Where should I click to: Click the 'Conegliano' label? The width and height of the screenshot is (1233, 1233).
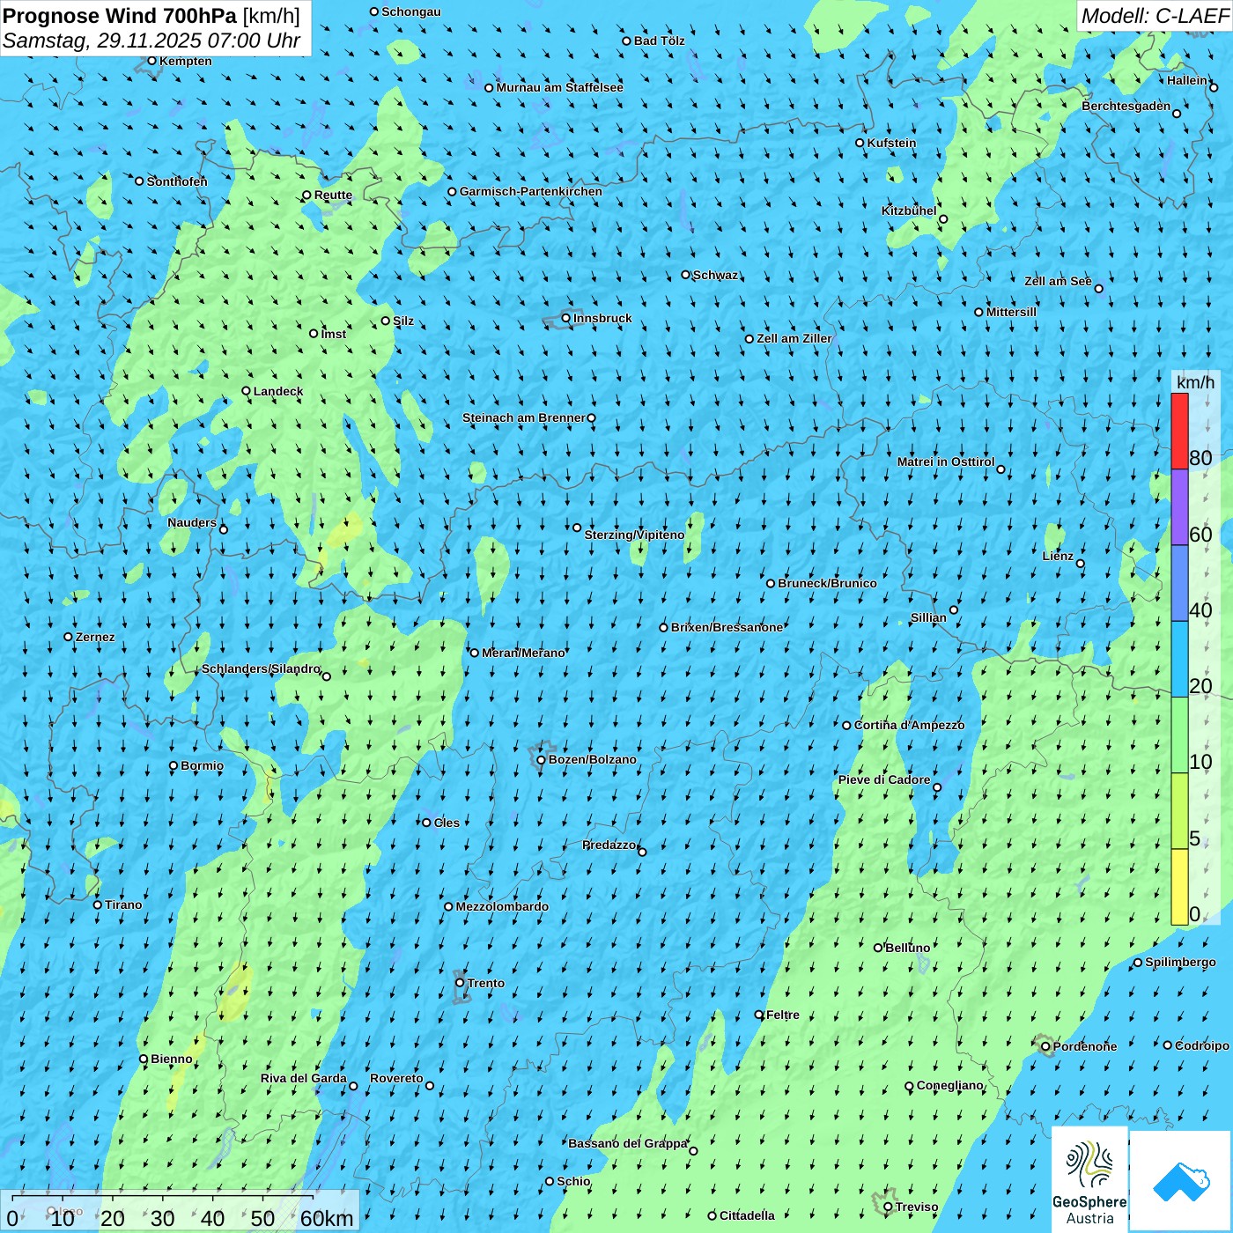point(950,1085)
